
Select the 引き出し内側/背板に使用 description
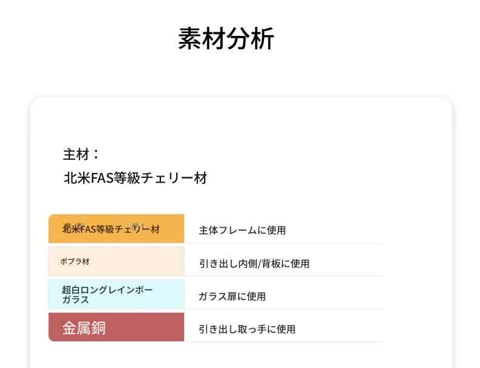pyautogui.click(x=254, y=264)
